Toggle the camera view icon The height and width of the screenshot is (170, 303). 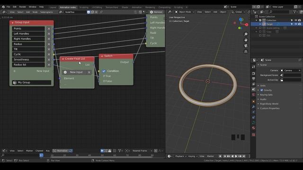(x=246, y=46)
